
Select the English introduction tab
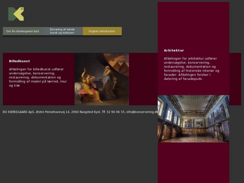[102, 31]
